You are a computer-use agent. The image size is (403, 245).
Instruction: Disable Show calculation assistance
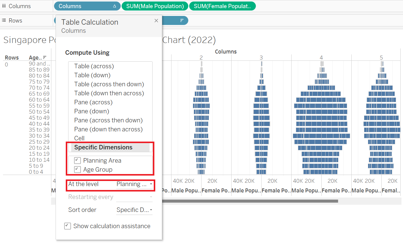[68, 226]
